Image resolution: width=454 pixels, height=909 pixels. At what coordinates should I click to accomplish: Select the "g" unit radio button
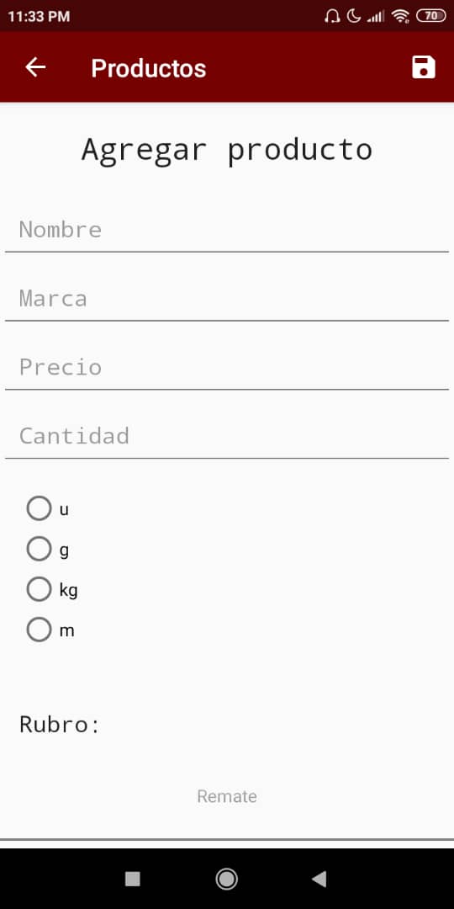click(39, 549)
